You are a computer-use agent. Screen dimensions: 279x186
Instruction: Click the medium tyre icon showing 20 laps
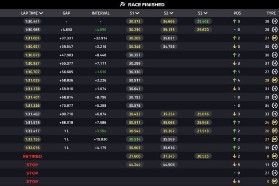pos(275,131)
